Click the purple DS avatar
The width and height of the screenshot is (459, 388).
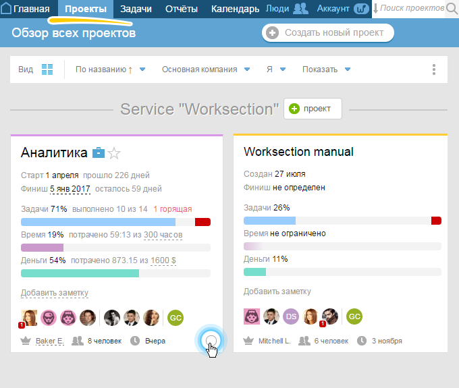(291, 316)
